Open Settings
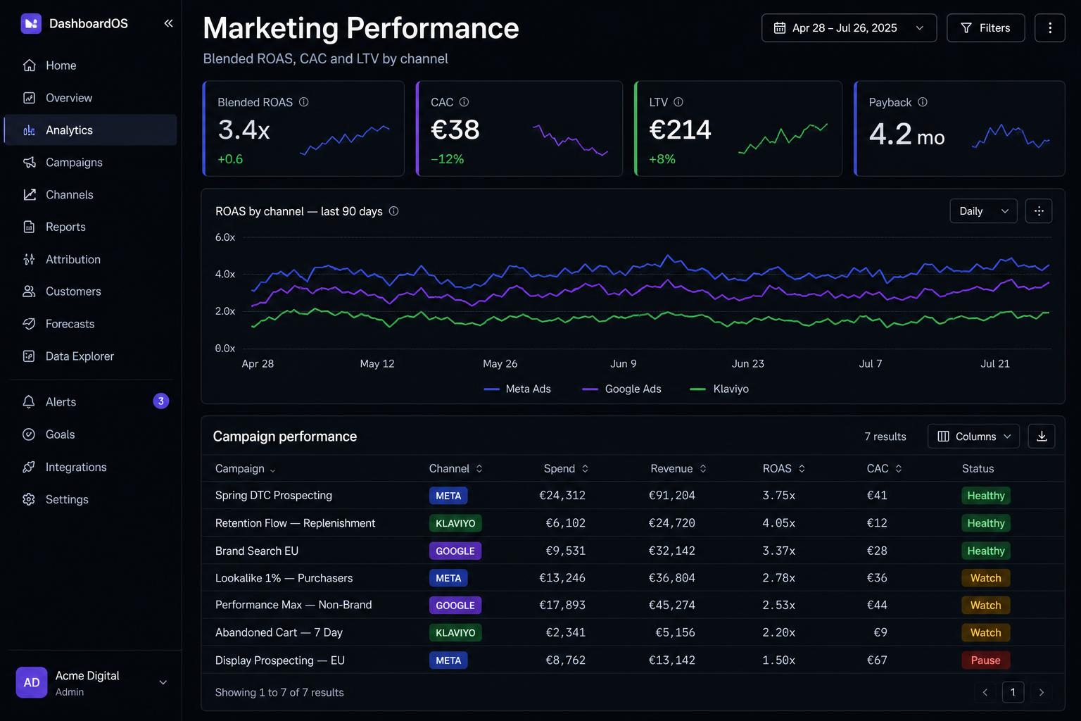The width and height of the screenshot is (1081, 721). coord(91,499)
